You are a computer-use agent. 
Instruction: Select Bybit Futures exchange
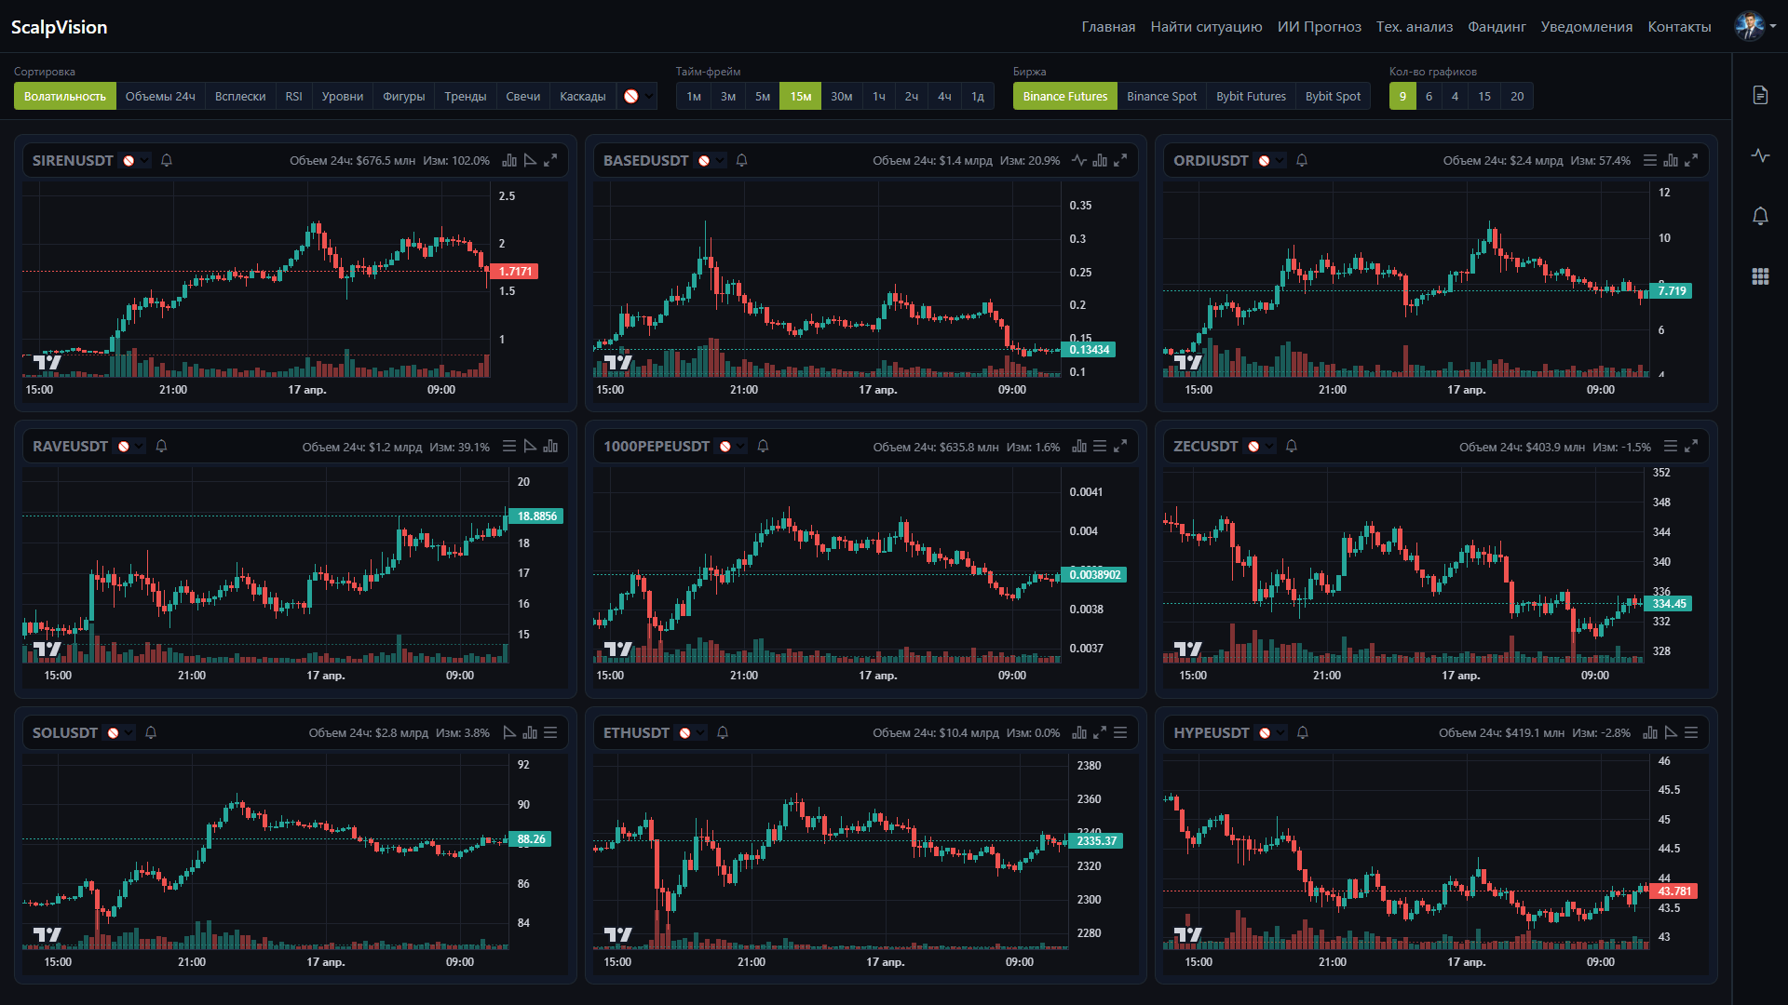click(x=1251, y=96)
